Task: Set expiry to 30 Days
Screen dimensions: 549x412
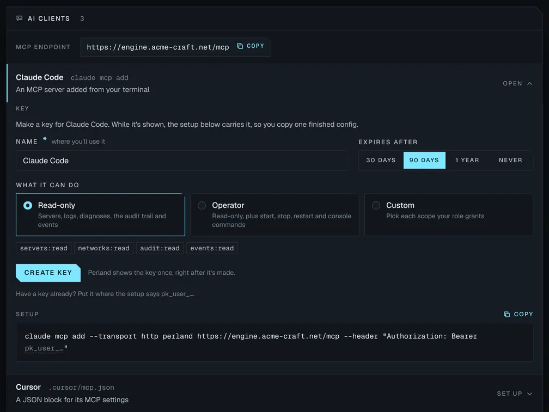Action: coord(381,160)
